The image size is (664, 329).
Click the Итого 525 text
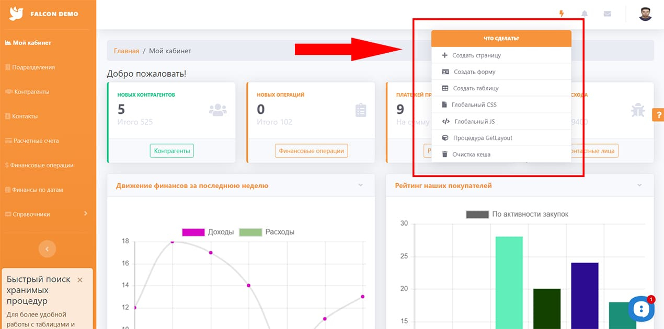135,122
